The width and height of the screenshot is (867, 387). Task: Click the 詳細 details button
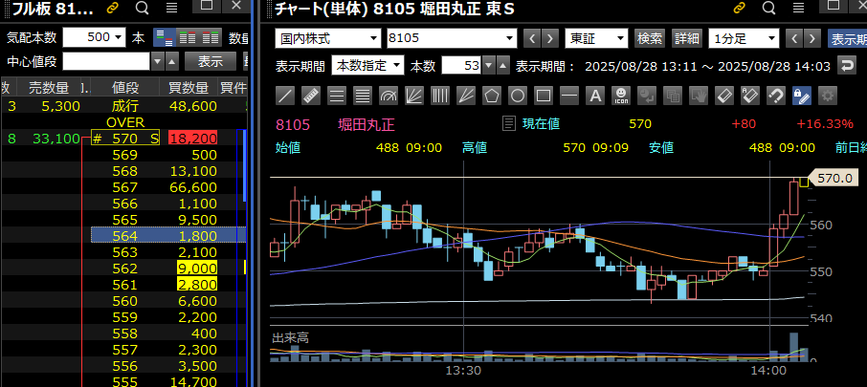(x=686, y=38)
